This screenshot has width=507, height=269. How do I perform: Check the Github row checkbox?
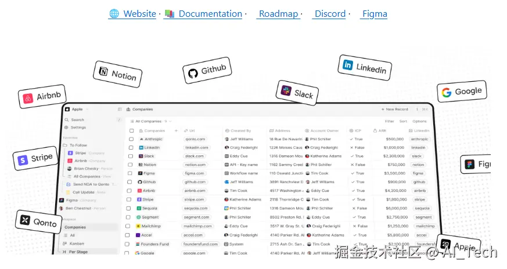click(130, 182)
